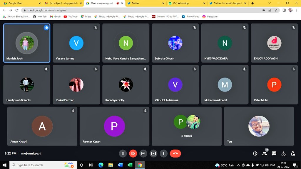This screenshot has height=169, width=301.
Task: Click muted mic icon on ENJOY ADDIVASHI tile
Action: [x=294, y=28]
